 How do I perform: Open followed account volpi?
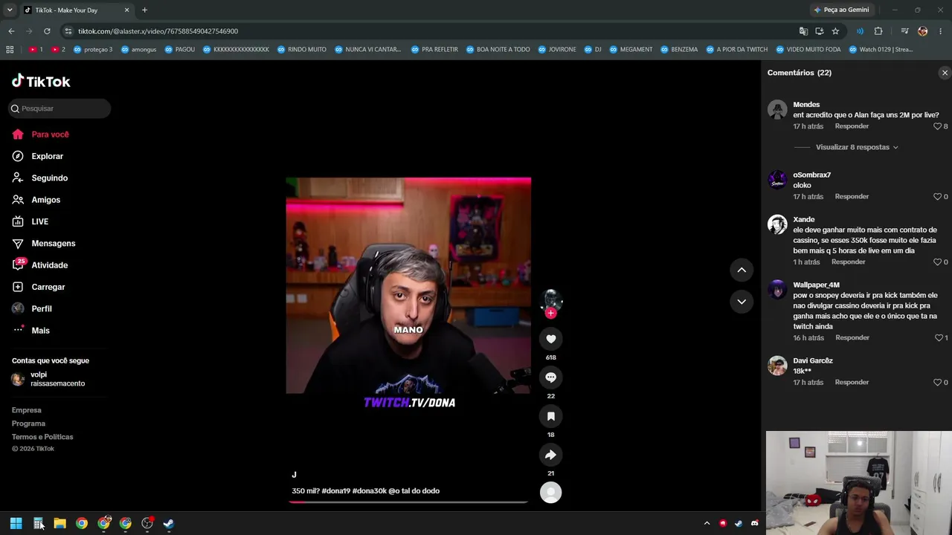[x=48, y=379]
